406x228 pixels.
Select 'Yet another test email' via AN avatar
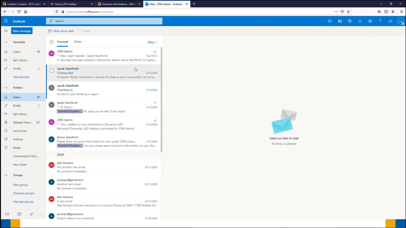tap(51, 165)
